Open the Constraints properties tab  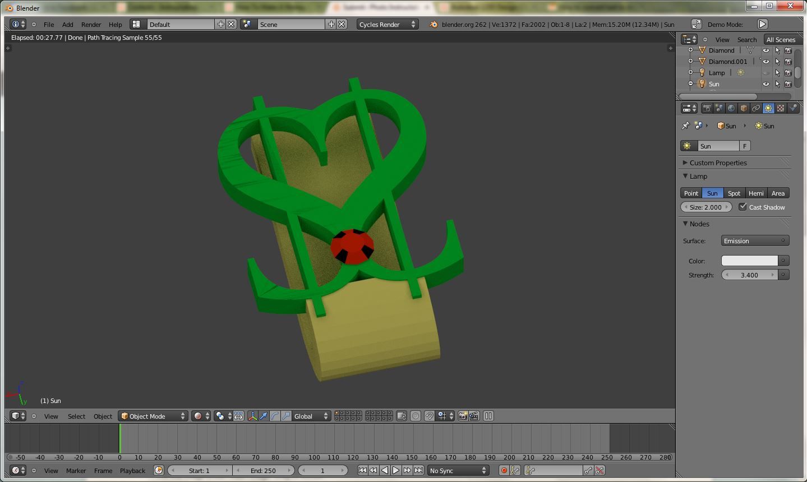(757, 108)
